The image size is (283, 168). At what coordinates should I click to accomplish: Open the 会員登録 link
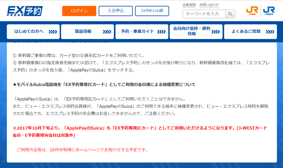[x=189, y=5]
